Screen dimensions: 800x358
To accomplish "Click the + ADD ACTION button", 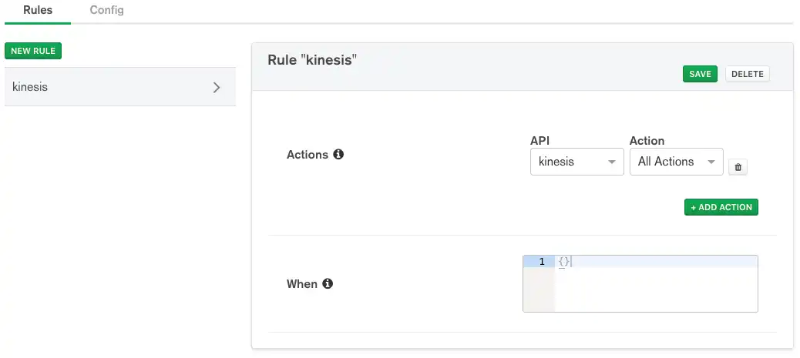I will click(721, 207).
